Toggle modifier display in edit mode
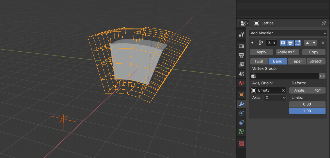Screen dimensions: 330x158 click(x=297, y=43)
